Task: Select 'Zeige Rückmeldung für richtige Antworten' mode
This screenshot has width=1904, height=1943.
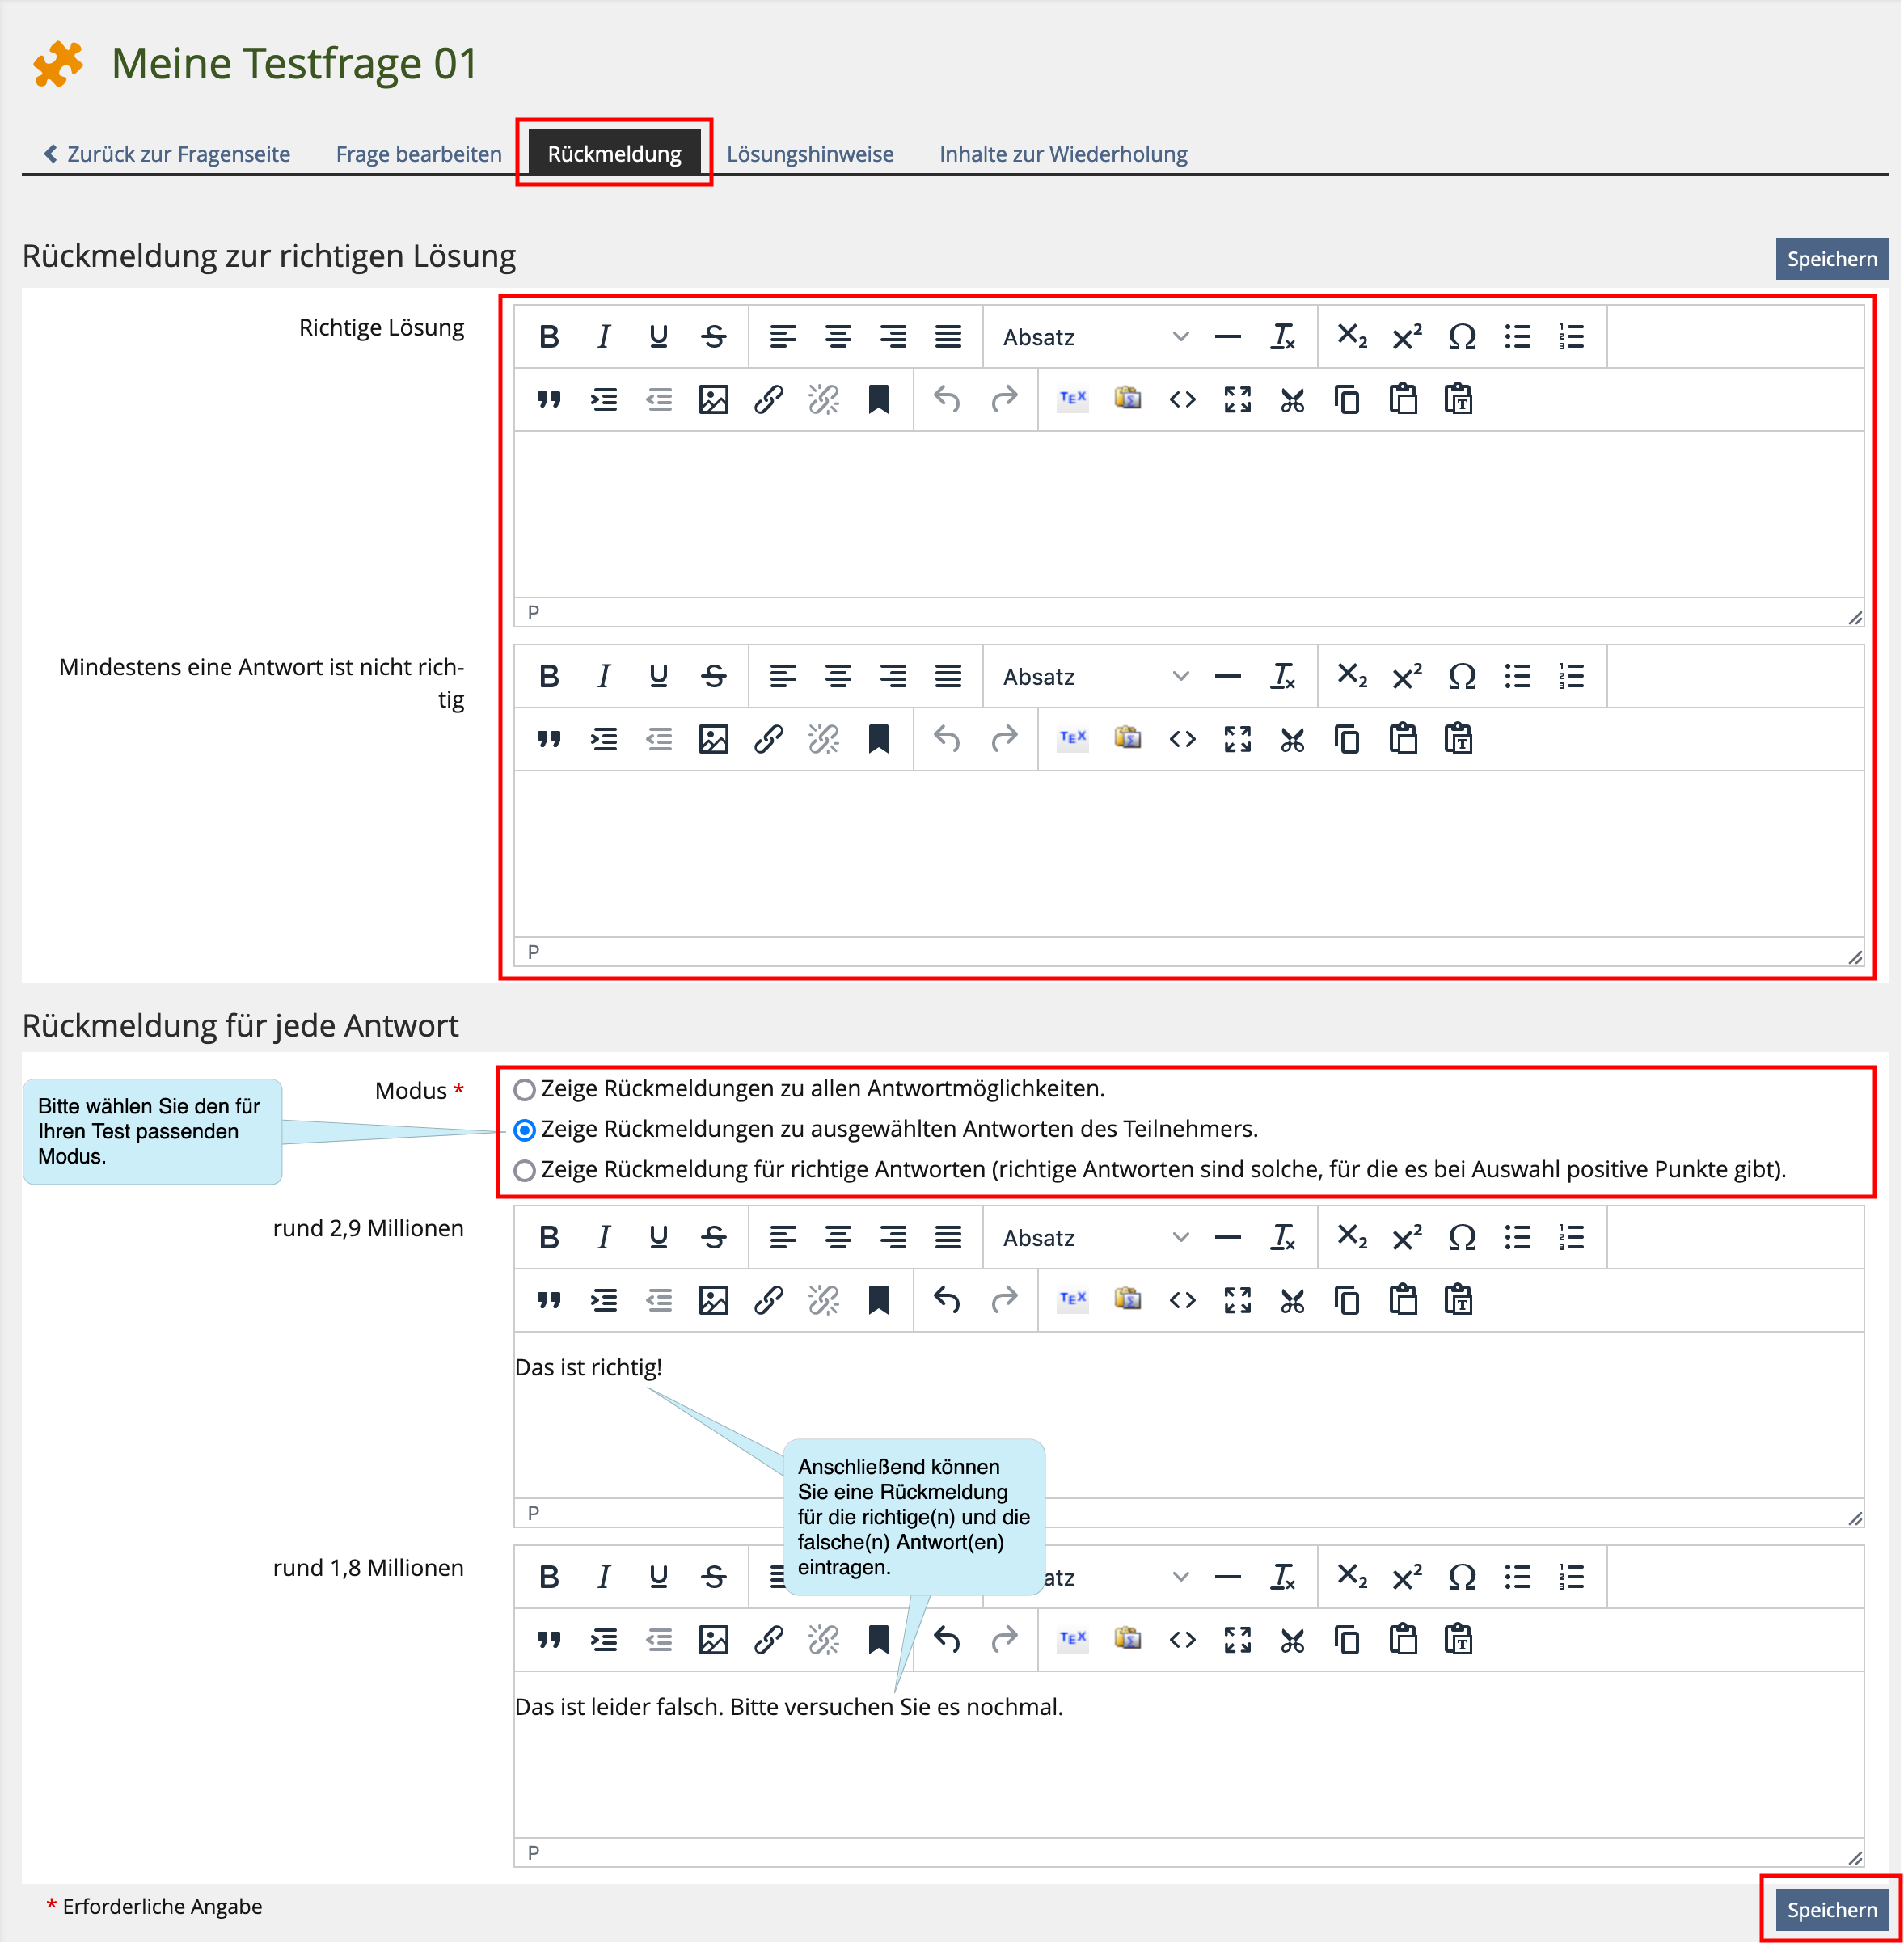Action: (524, 1170)
